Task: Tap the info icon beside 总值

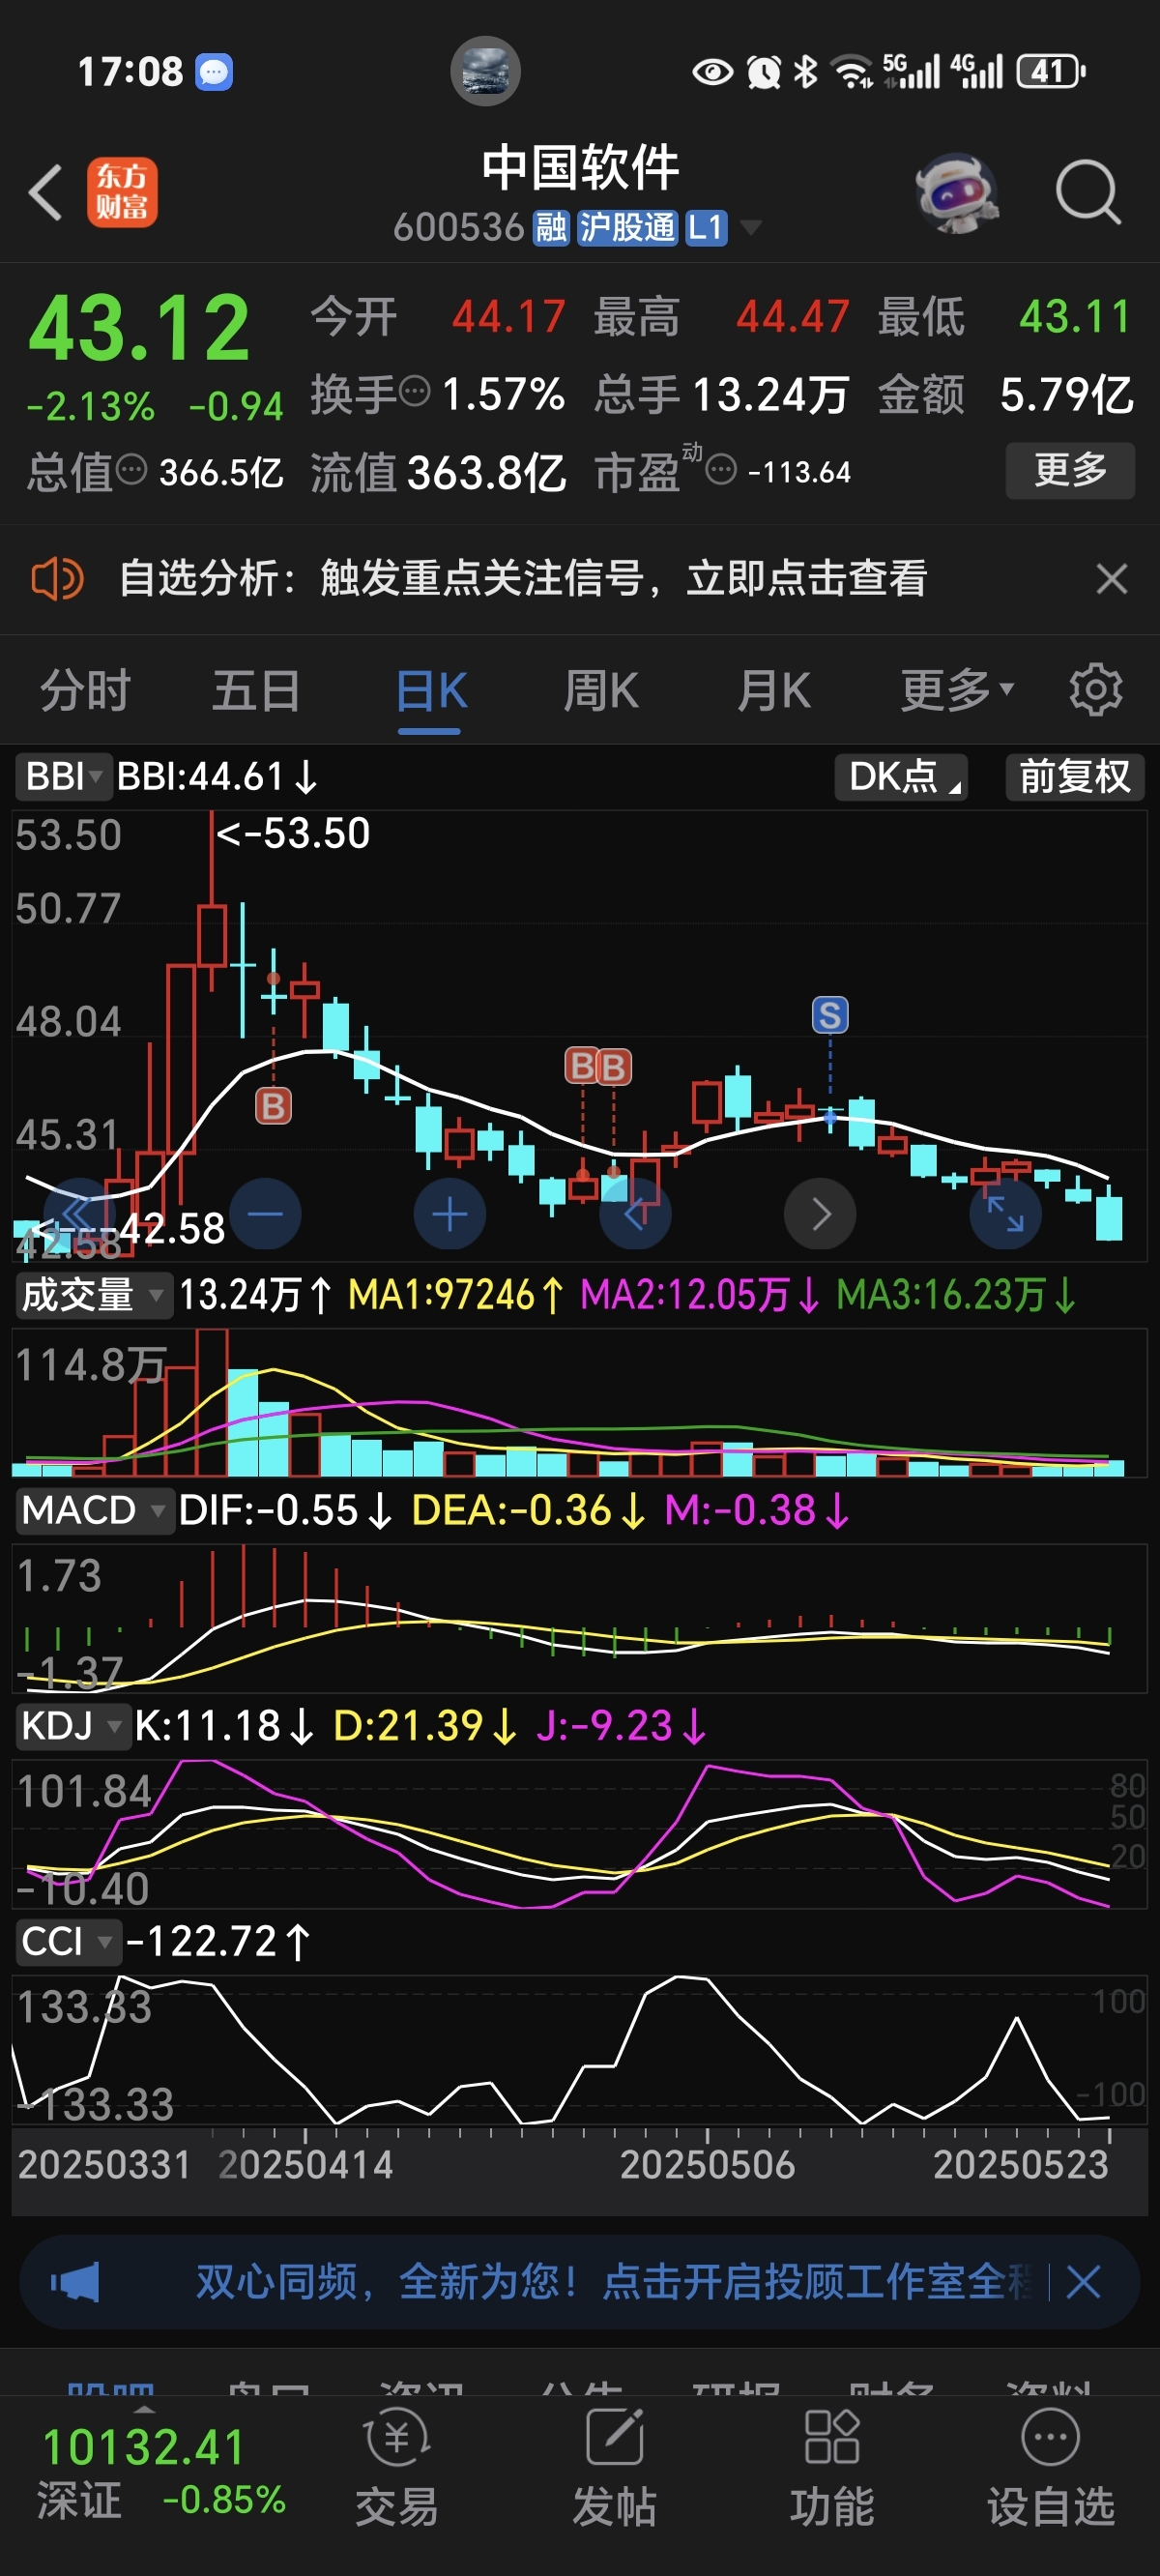Action: point(131,468)
